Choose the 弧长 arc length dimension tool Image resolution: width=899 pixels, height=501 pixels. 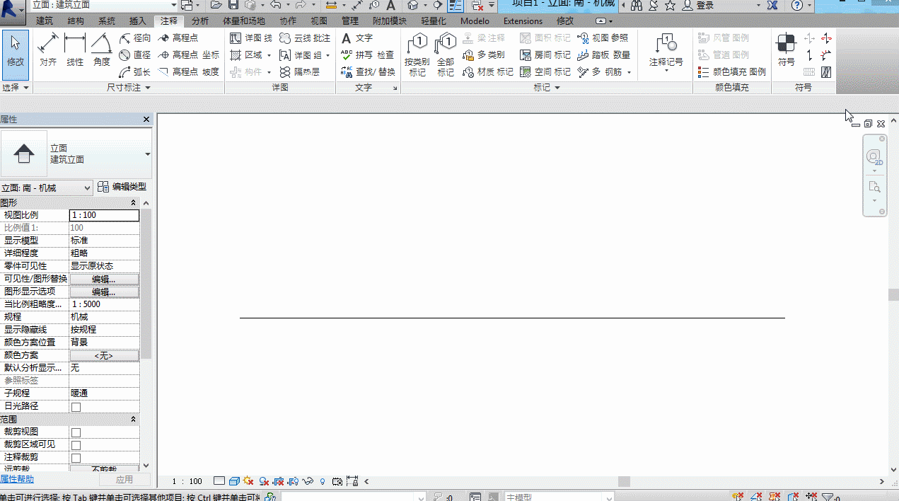click(x=135, y=71)
